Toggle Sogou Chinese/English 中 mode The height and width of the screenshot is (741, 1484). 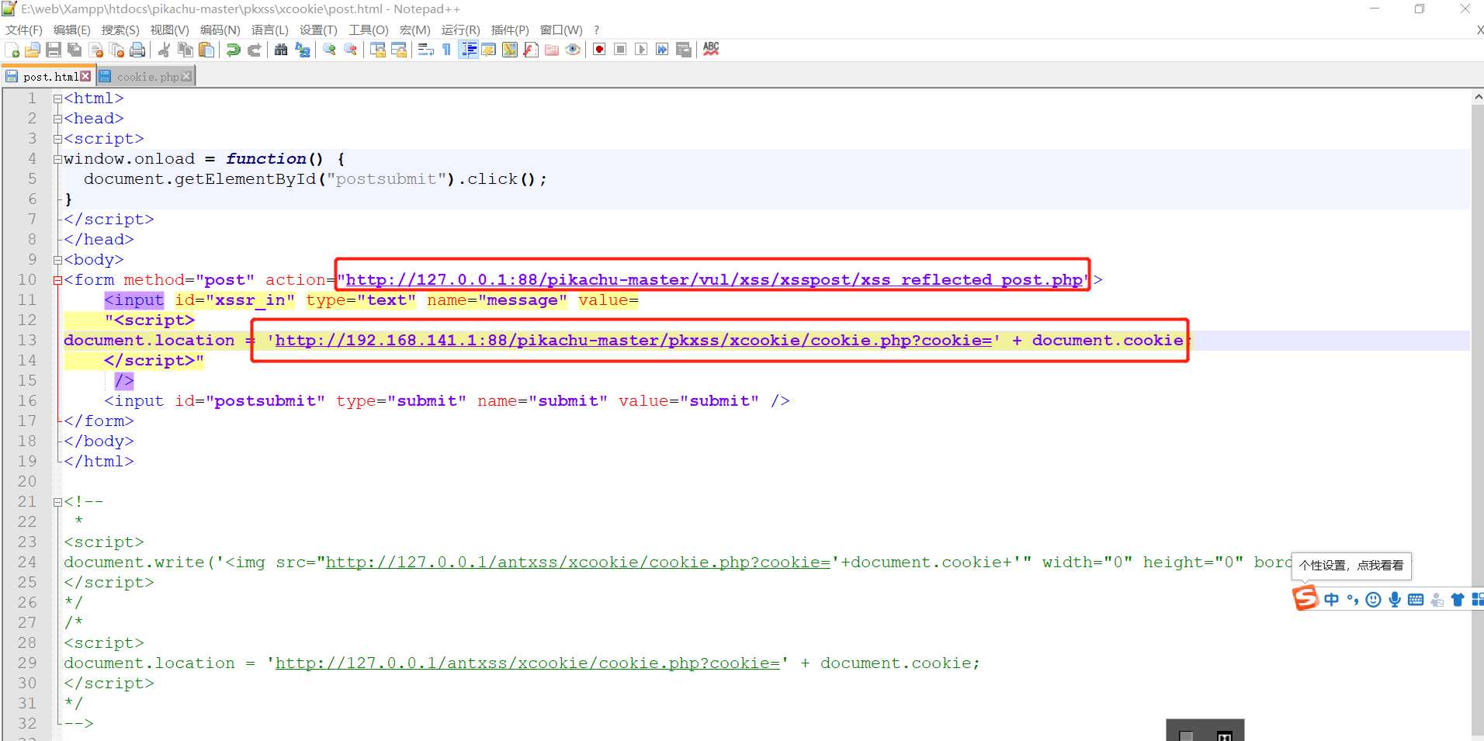tap(1332, 599)
